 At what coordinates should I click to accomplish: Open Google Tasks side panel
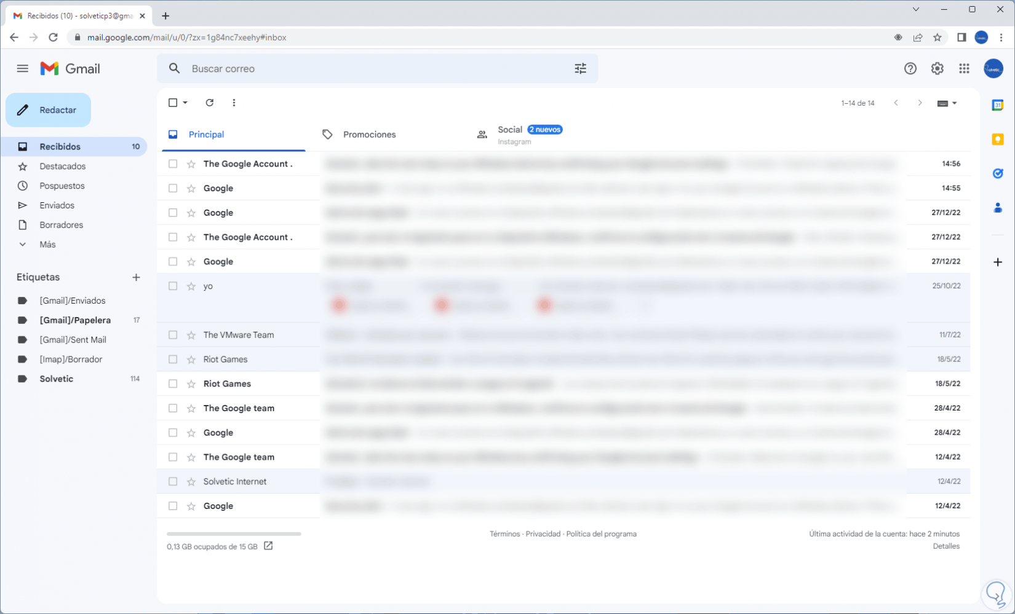(x=998, y=173)
